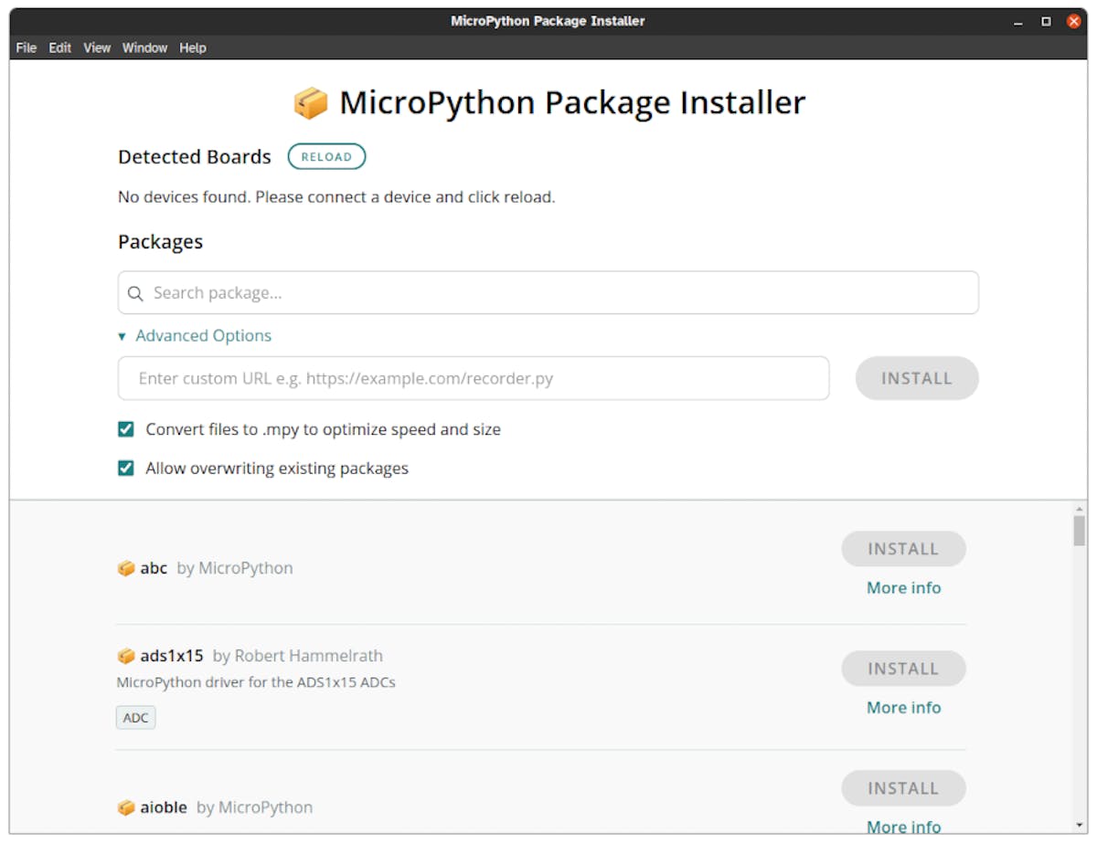
Task: Collapse the Advanced Options section
Action: pyautogui.click(x=195, y=336)
